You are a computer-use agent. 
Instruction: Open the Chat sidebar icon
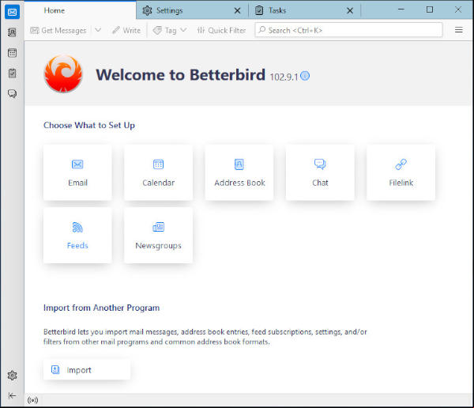(x=12, y=93)
